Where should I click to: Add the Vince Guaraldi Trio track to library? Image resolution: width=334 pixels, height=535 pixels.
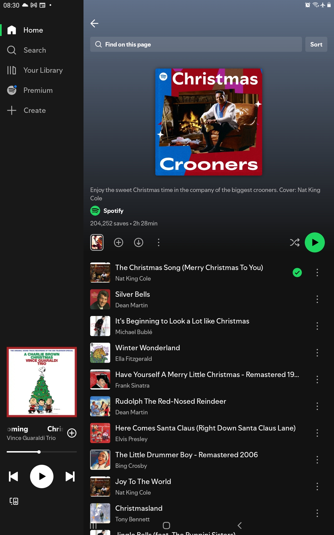72,433
